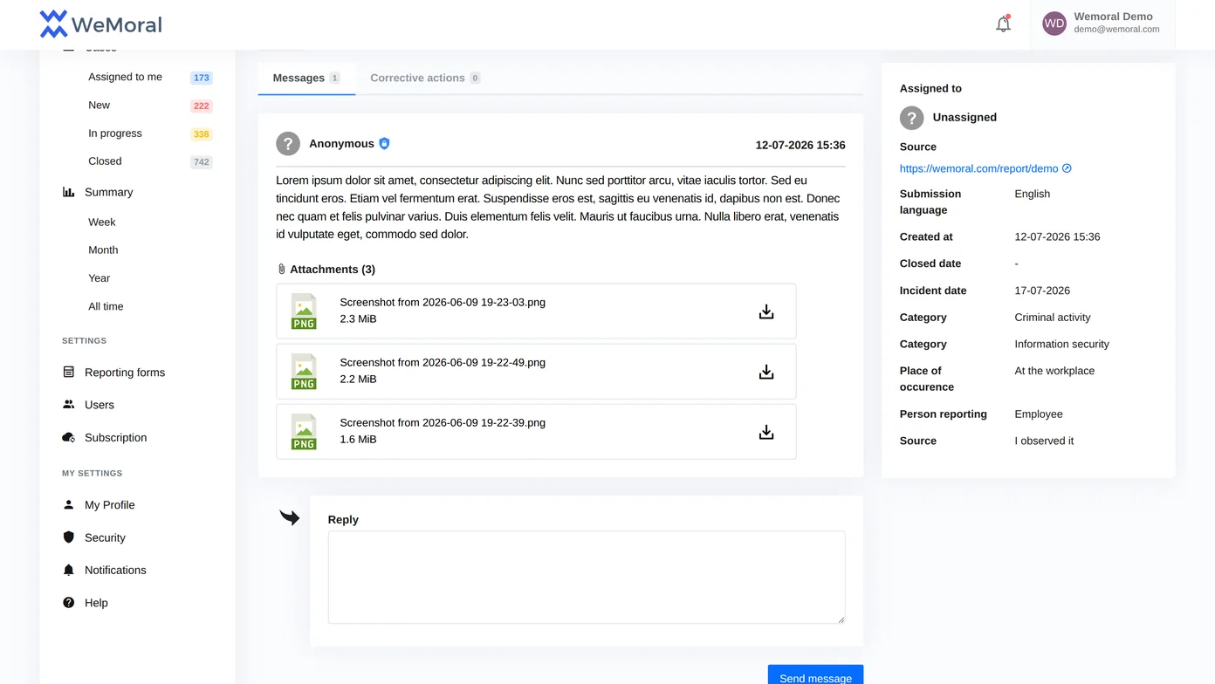This screenshot has height=684, width=1215.
Task: Click file name Screenshot from 2026-06-09 19-22-39.png
Action: tap(443, 422)
